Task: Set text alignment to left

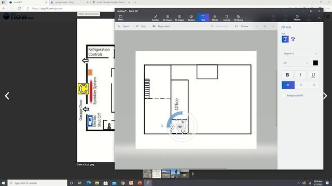Action: (x=288, y=85)
